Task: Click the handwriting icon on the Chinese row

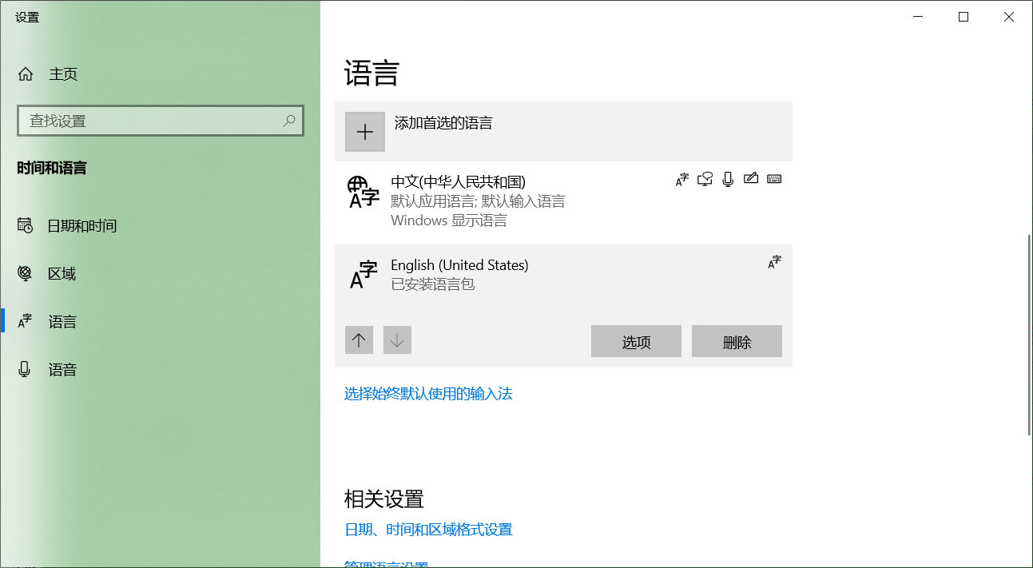Action: tap(751, 179)
